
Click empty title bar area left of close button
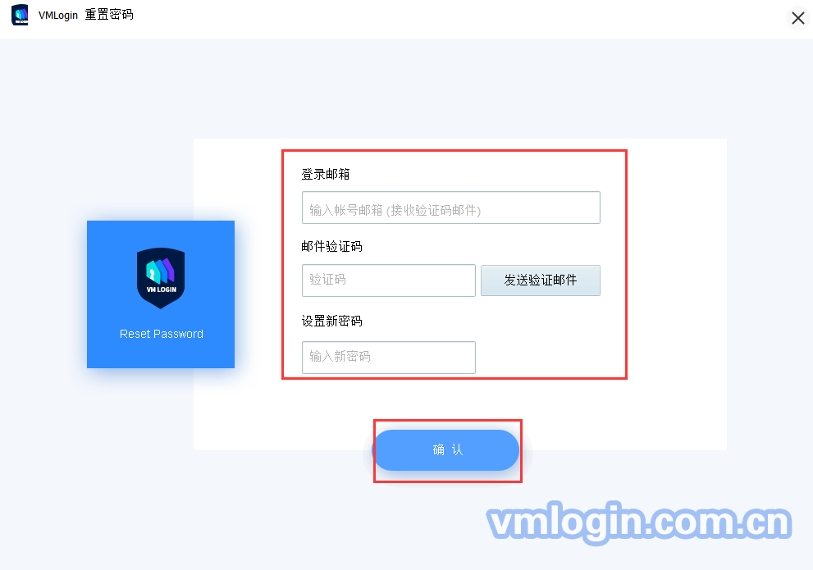click(467, 19)
